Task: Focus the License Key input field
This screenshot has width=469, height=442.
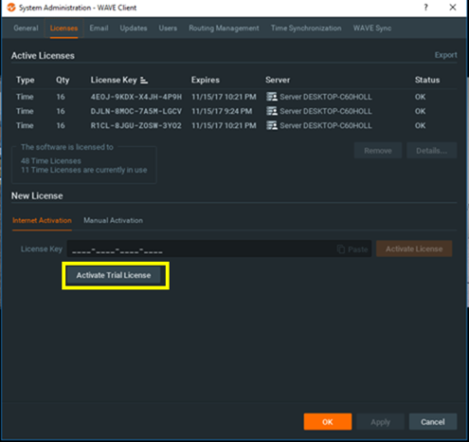Action: click(219, 249)
